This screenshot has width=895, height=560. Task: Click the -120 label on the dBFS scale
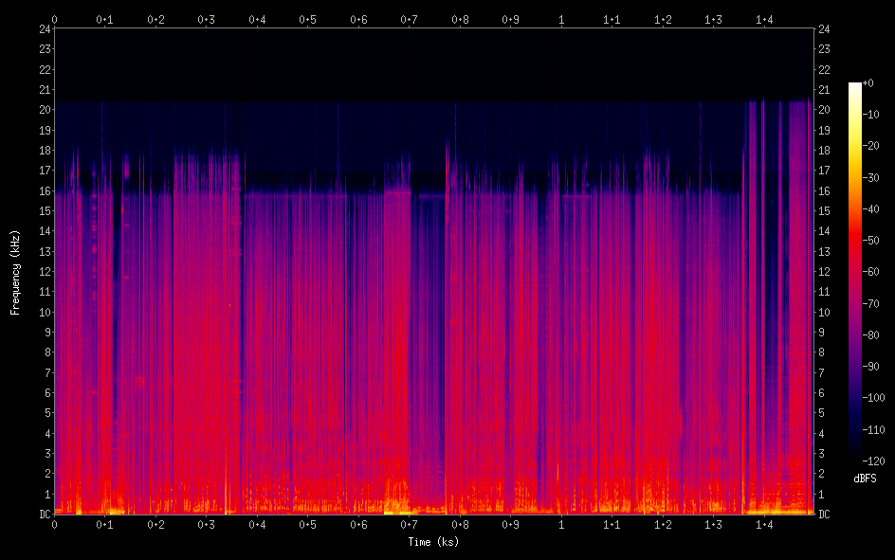(x=877, y=461)
